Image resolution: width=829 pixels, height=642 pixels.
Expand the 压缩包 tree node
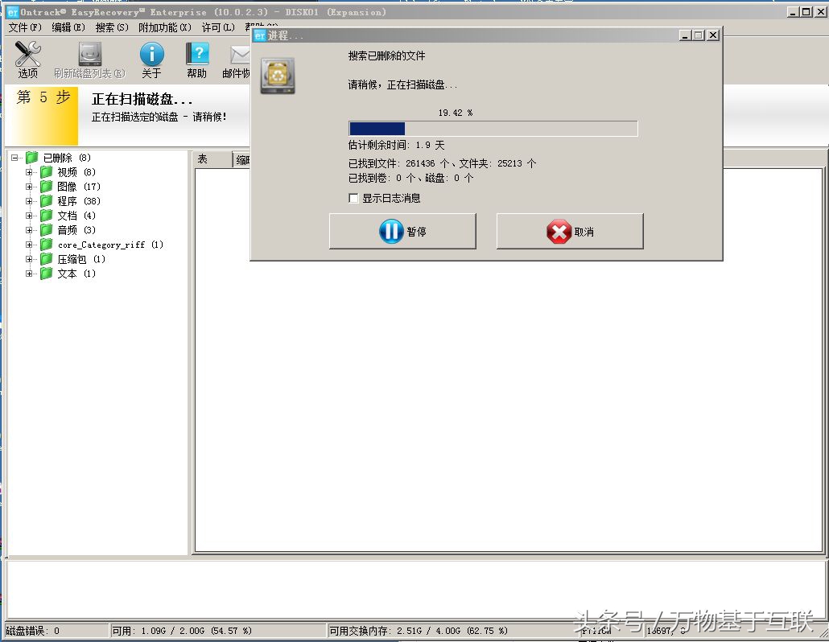pos(29,259)
